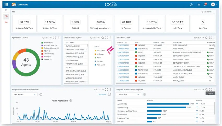The width and height of the screenshot is (222, 126).
Task: Open the red list icon in sidebar
Action: pyautogui.click(x=6, y=22)
